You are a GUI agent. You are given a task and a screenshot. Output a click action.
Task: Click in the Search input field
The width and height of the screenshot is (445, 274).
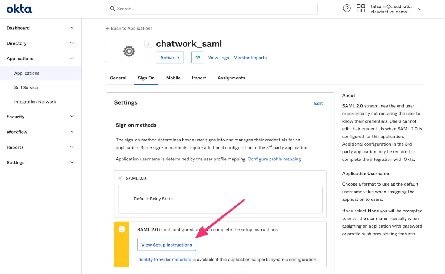click(x=215, y=9)
